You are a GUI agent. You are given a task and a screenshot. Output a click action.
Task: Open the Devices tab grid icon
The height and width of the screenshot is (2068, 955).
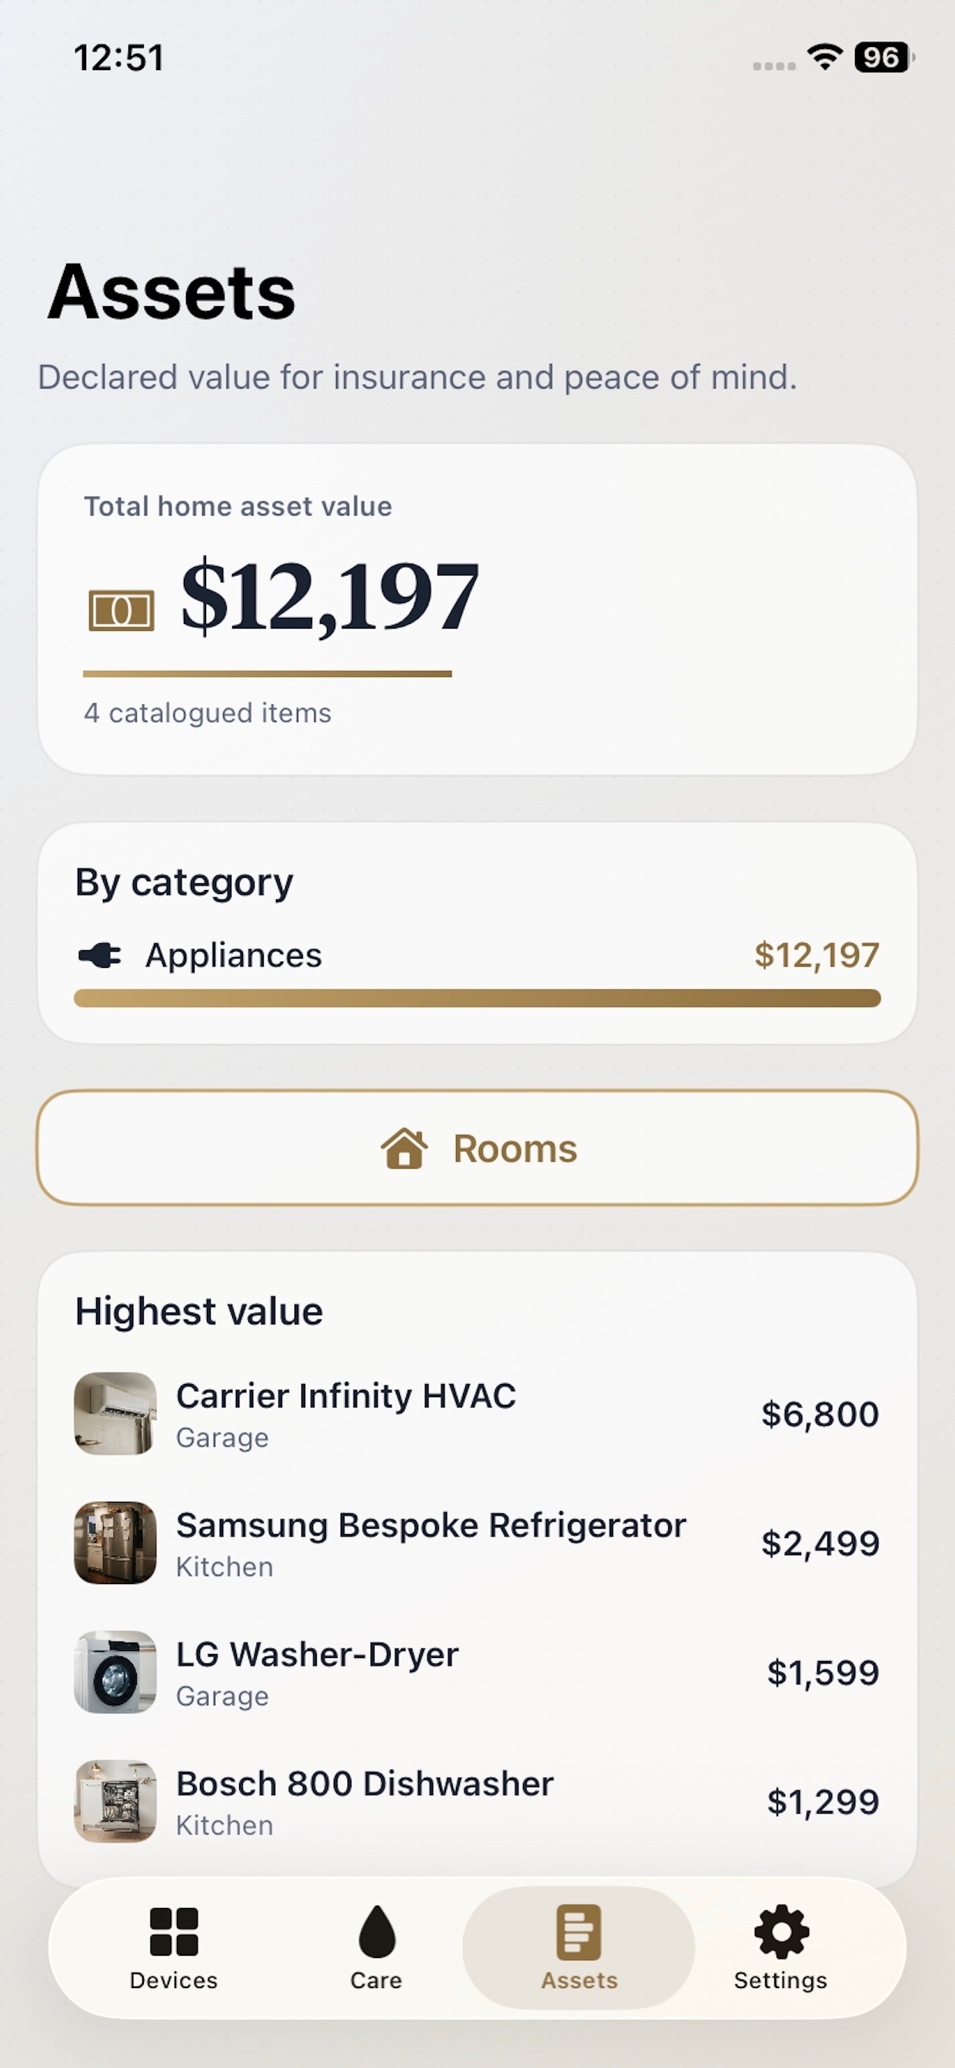pyautogui.click(x=173, y=1932)
